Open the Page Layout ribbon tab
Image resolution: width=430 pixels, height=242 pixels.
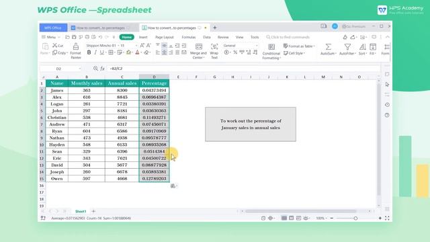coord(165,37)
